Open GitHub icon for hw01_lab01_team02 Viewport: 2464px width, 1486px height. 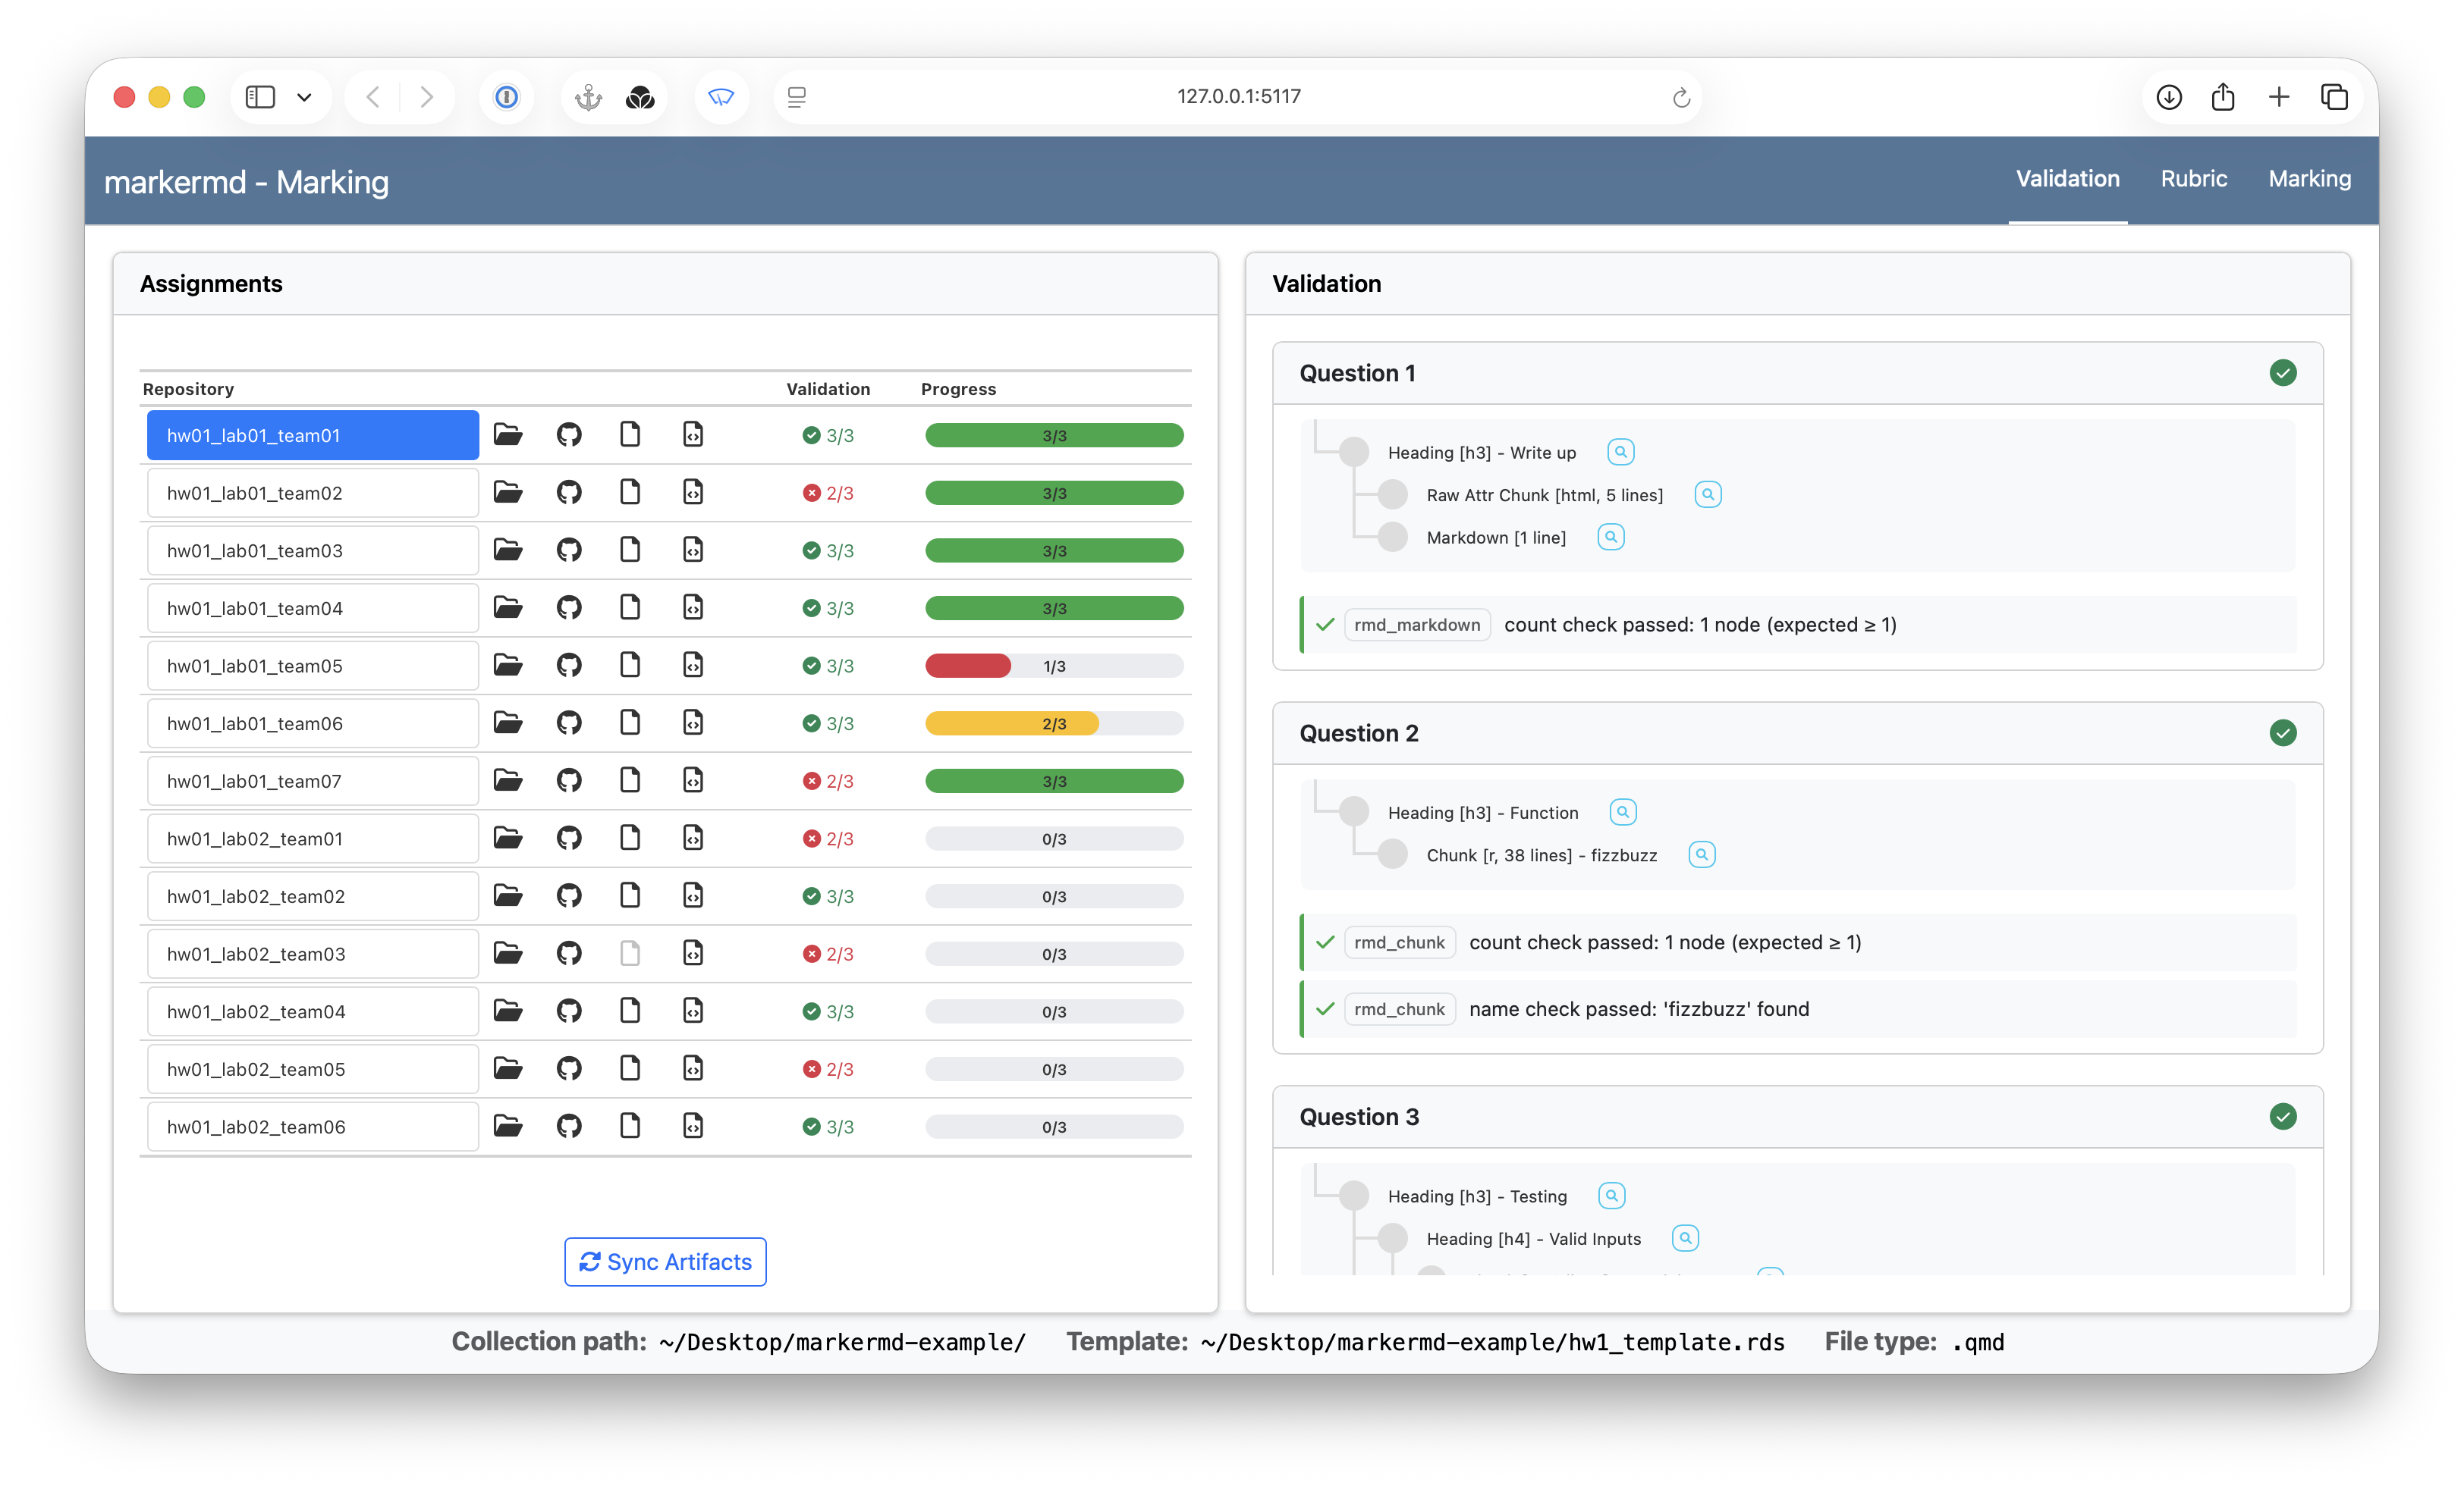[x=569, y=493]
